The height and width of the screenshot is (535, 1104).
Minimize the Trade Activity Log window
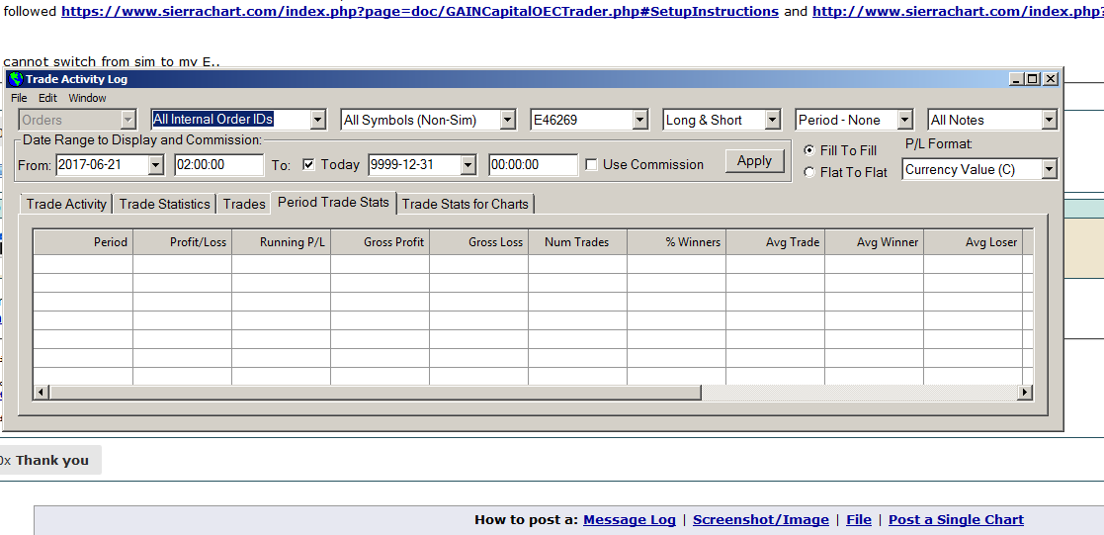click(x=1016, y=79)
